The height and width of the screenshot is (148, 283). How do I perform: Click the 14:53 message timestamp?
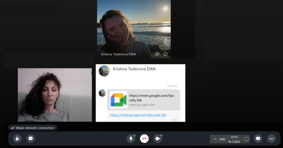tap(174, 120)
